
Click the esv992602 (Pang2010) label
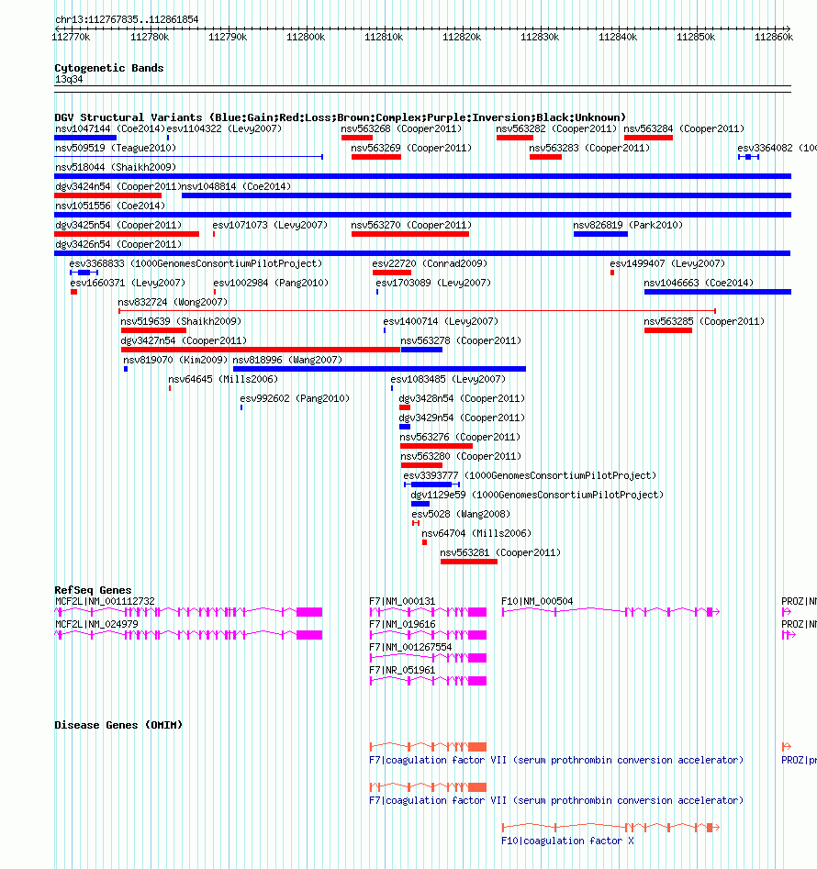295,398
